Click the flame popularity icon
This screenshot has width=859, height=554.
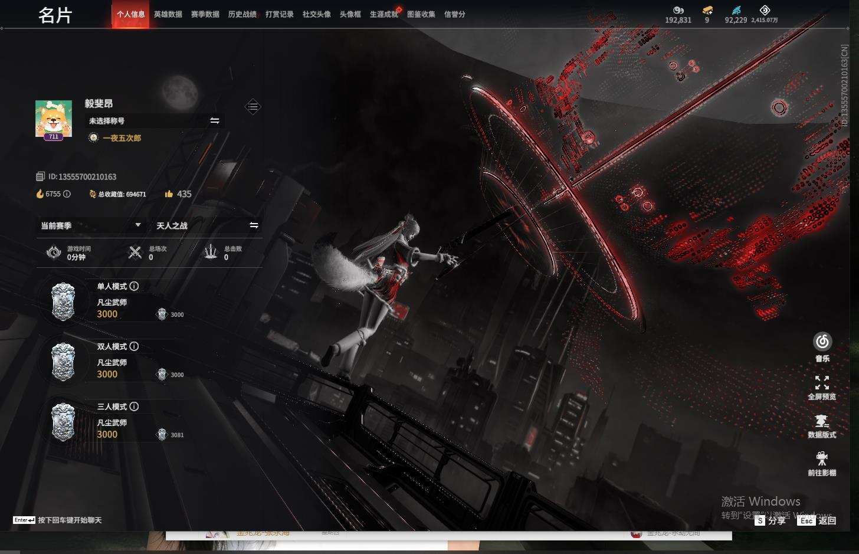click(x=40, y=194)
